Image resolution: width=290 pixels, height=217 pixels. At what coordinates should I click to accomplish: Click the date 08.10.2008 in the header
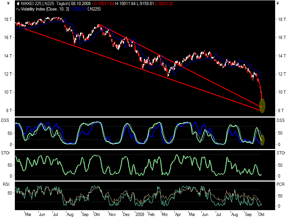coord(81,4)
